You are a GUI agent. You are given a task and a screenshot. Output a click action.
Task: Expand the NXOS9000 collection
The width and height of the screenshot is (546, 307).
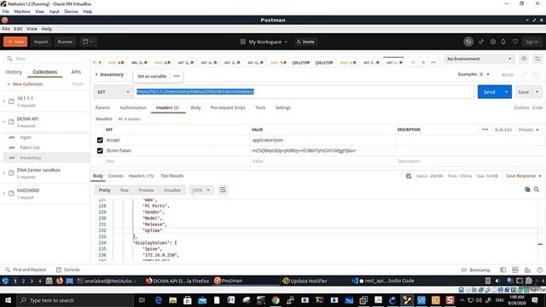tap(4, 194)
